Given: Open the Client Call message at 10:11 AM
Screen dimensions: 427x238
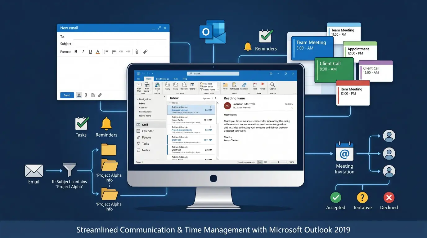Looking at the screenshot, I should (191, 140).
